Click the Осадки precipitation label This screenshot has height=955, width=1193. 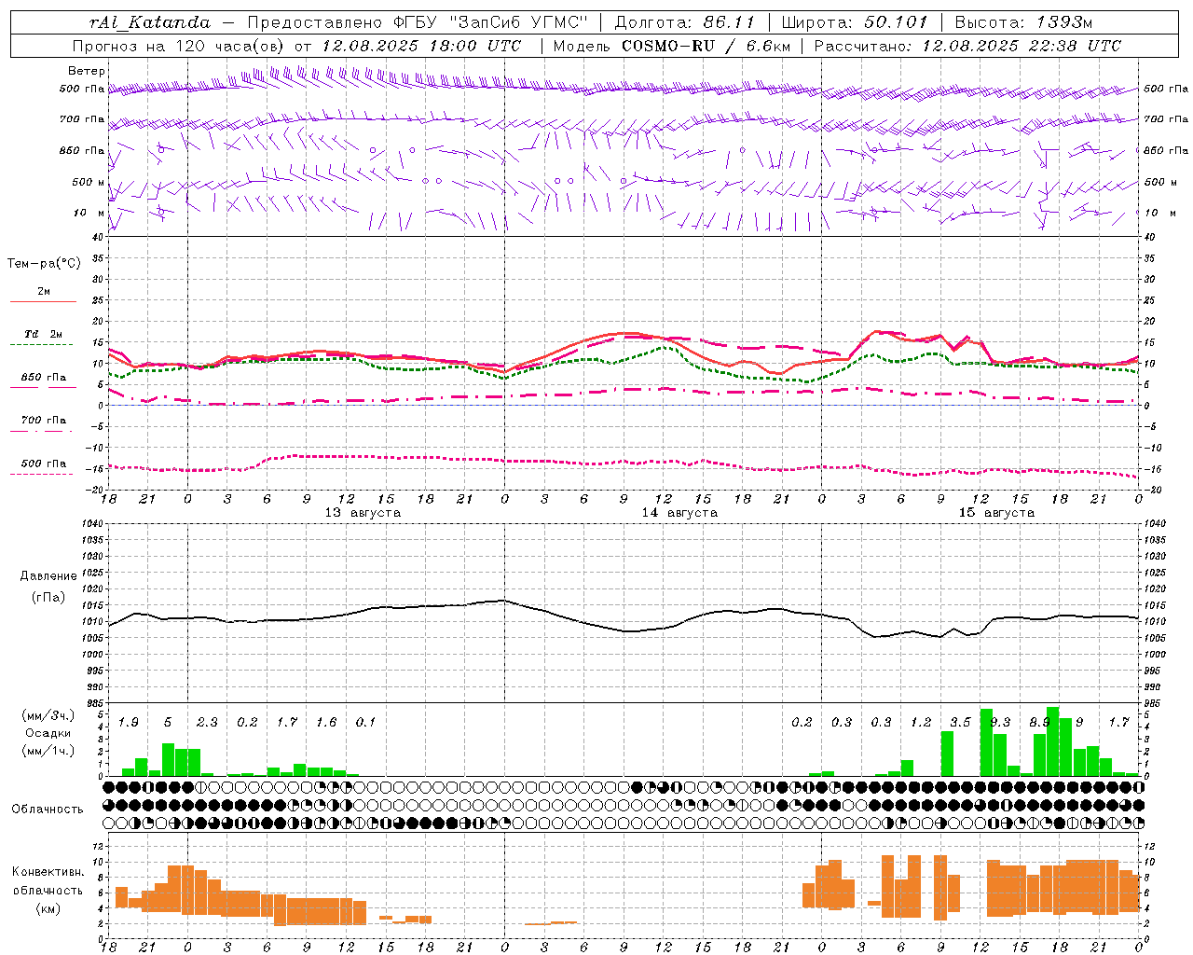coord(48,733)
